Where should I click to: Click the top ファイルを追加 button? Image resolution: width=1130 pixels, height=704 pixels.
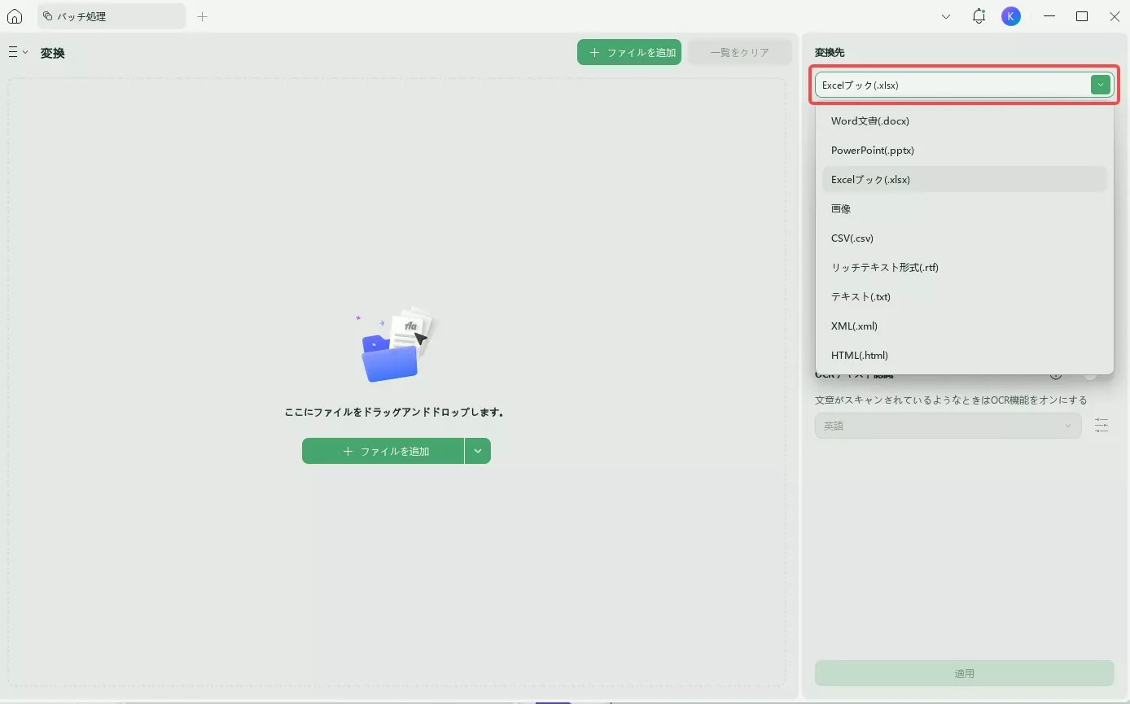629,52
